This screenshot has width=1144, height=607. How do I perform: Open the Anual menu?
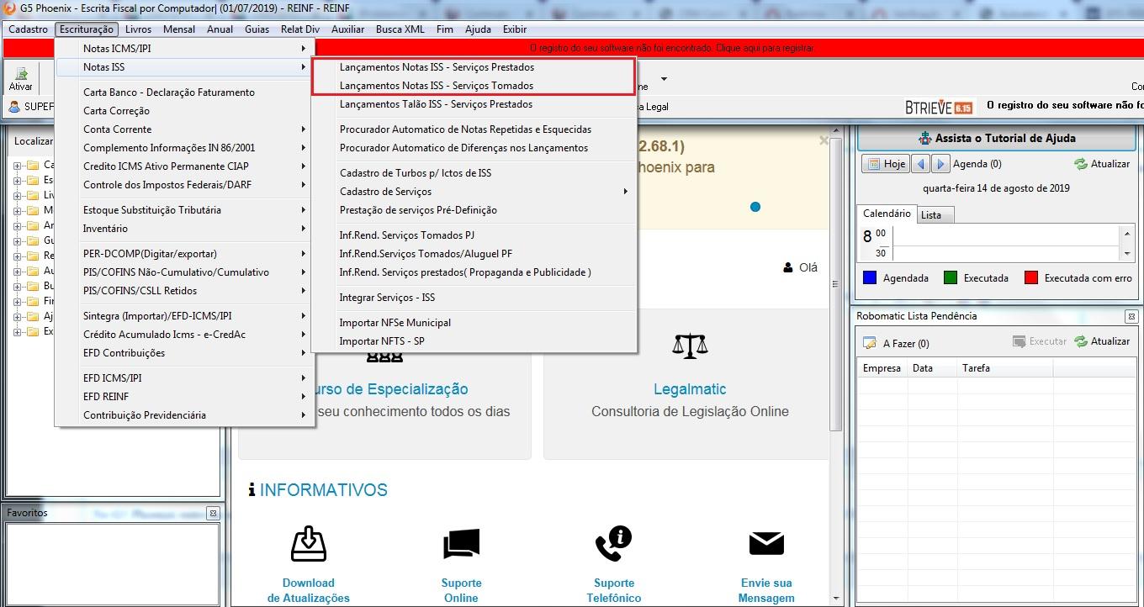pos(220,29)
